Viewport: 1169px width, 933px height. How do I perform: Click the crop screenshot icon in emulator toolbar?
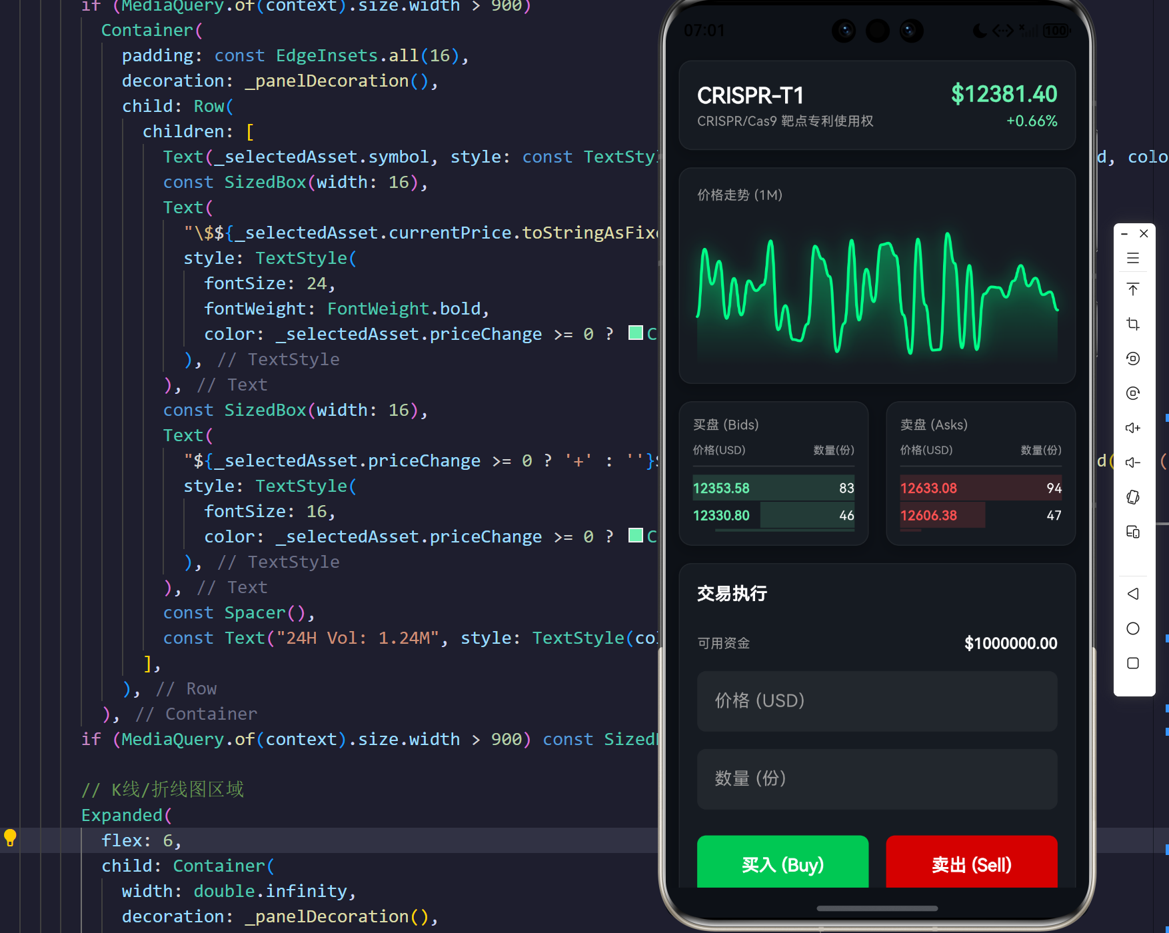click(1133, 324)
